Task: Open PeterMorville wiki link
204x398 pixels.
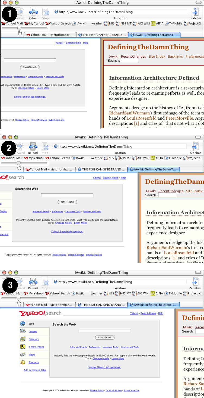Action: pos(180,118)
